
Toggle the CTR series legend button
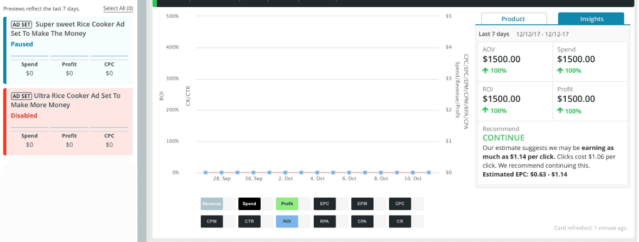(x=249, y=221)
